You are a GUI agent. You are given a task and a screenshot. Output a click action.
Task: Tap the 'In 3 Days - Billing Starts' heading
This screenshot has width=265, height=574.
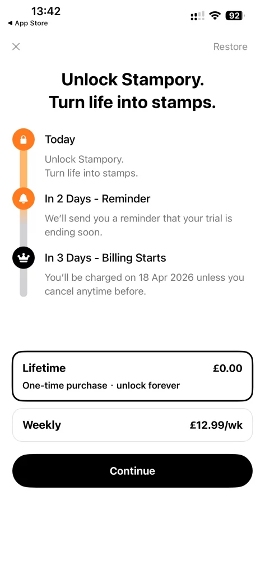[105, 258]
